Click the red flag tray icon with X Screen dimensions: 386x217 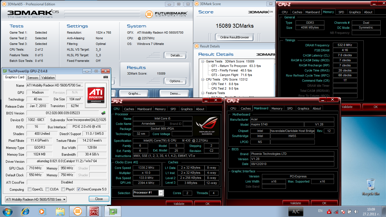(x=329, y=211)
